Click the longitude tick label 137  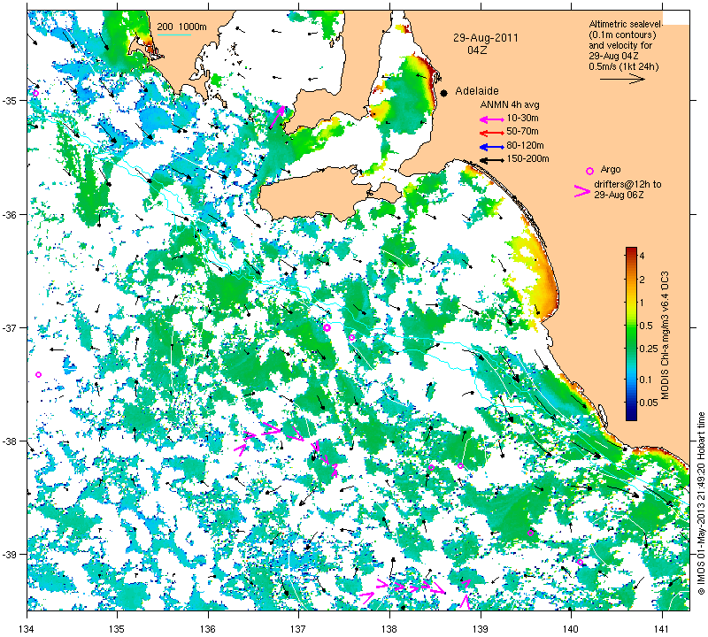[x=299, y=628]
